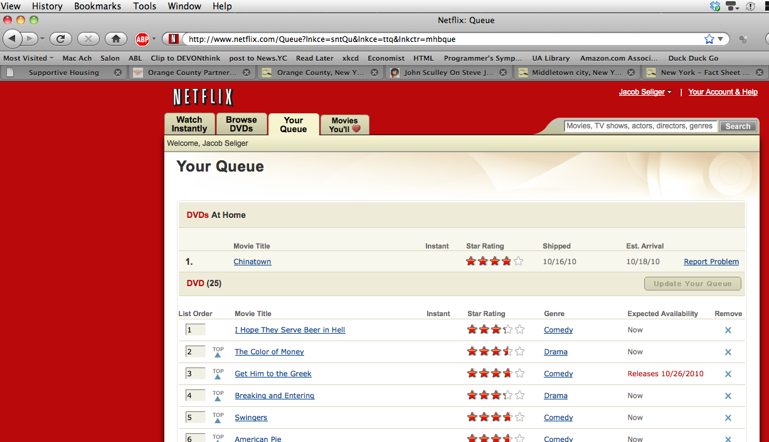Bookmark this page with the star icon
The image size is (769, 442).
point(709,39)
